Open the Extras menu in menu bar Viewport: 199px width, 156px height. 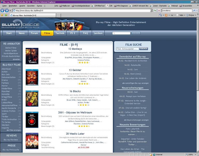(x=39, y=6)
